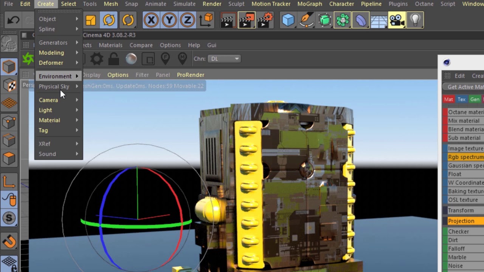Open the Material submenu entry
This screenshot has height=272, width=484.
[59, 120]
